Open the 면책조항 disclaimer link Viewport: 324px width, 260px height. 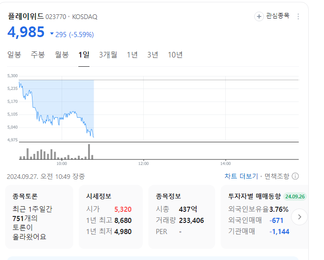pos(277,176)
